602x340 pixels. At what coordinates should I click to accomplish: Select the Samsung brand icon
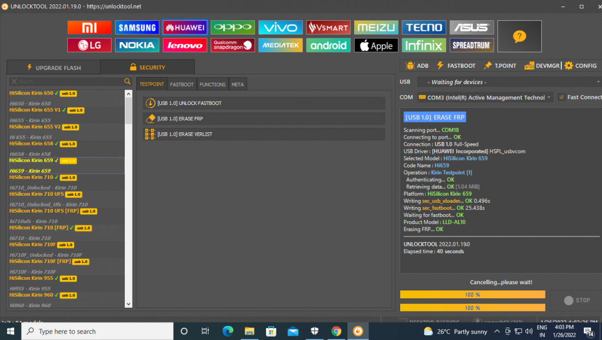tap(137, 27)
